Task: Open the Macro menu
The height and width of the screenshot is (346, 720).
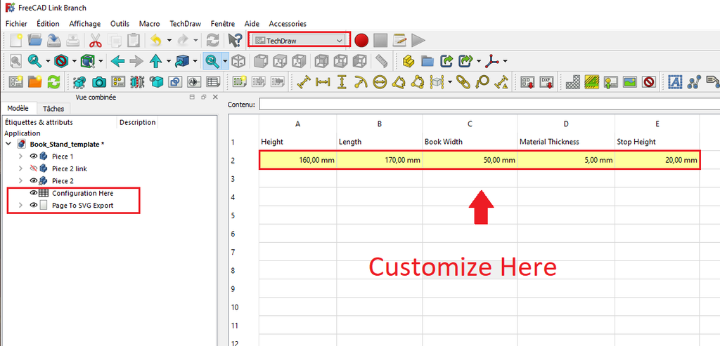Action: [149, 23]
